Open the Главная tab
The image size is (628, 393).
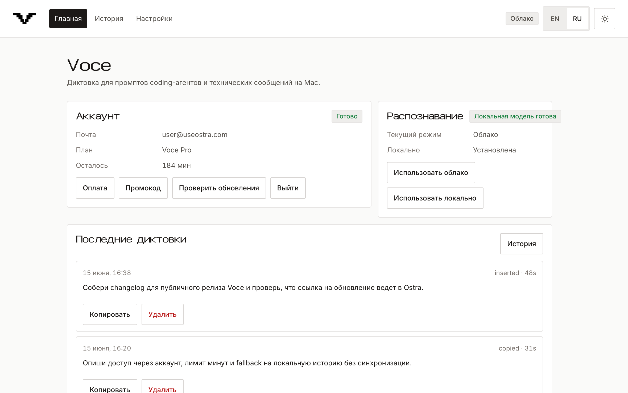(68, 19)
